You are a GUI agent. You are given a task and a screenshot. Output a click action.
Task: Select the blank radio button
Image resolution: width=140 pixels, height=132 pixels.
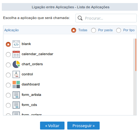point(8,44)
